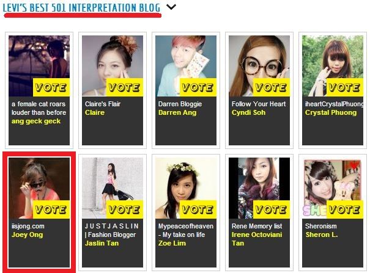The width and height of the screenshot is (370, 273).
Task: Vote for Sheronism by Sheron L.
Action: 345,209
